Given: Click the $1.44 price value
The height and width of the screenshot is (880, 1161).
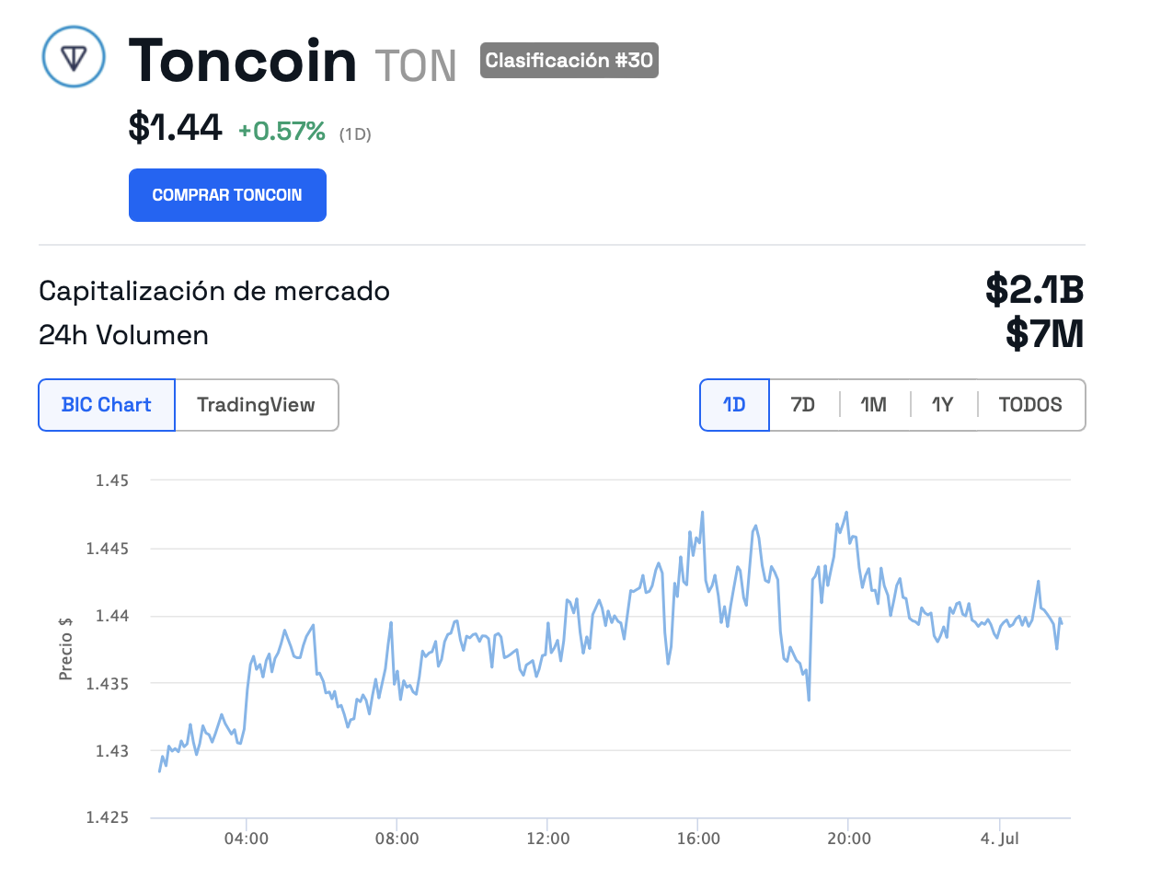Looking at the screenshot, I should [x=175, y=127].
